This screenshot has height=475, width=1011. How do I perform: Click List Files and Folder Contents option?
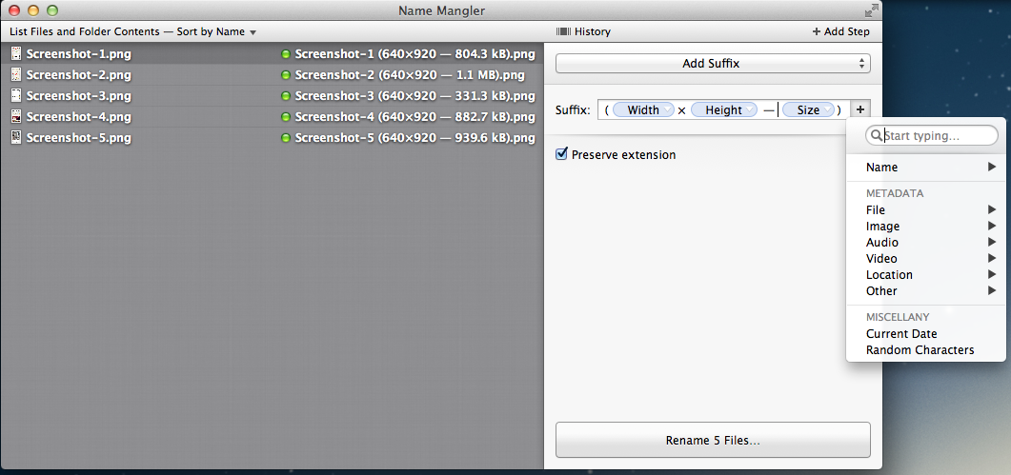pyautogui.click(x=85, y=31)
